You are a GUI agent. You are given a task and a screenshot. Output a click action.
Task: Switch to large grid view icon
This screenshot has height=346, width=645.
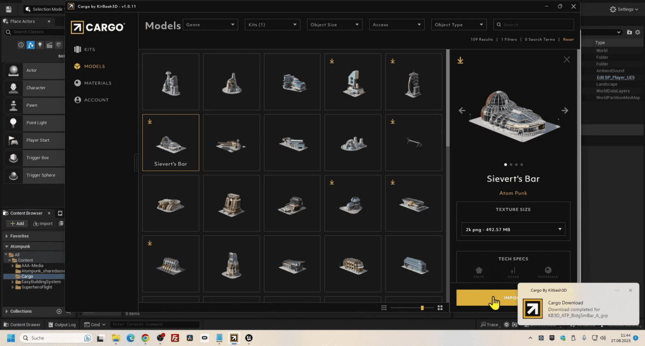pos(440,308)
